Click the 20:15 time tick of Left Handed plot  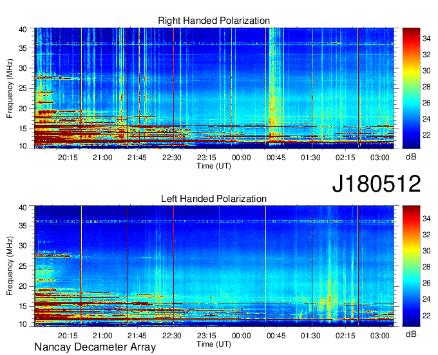68,336
